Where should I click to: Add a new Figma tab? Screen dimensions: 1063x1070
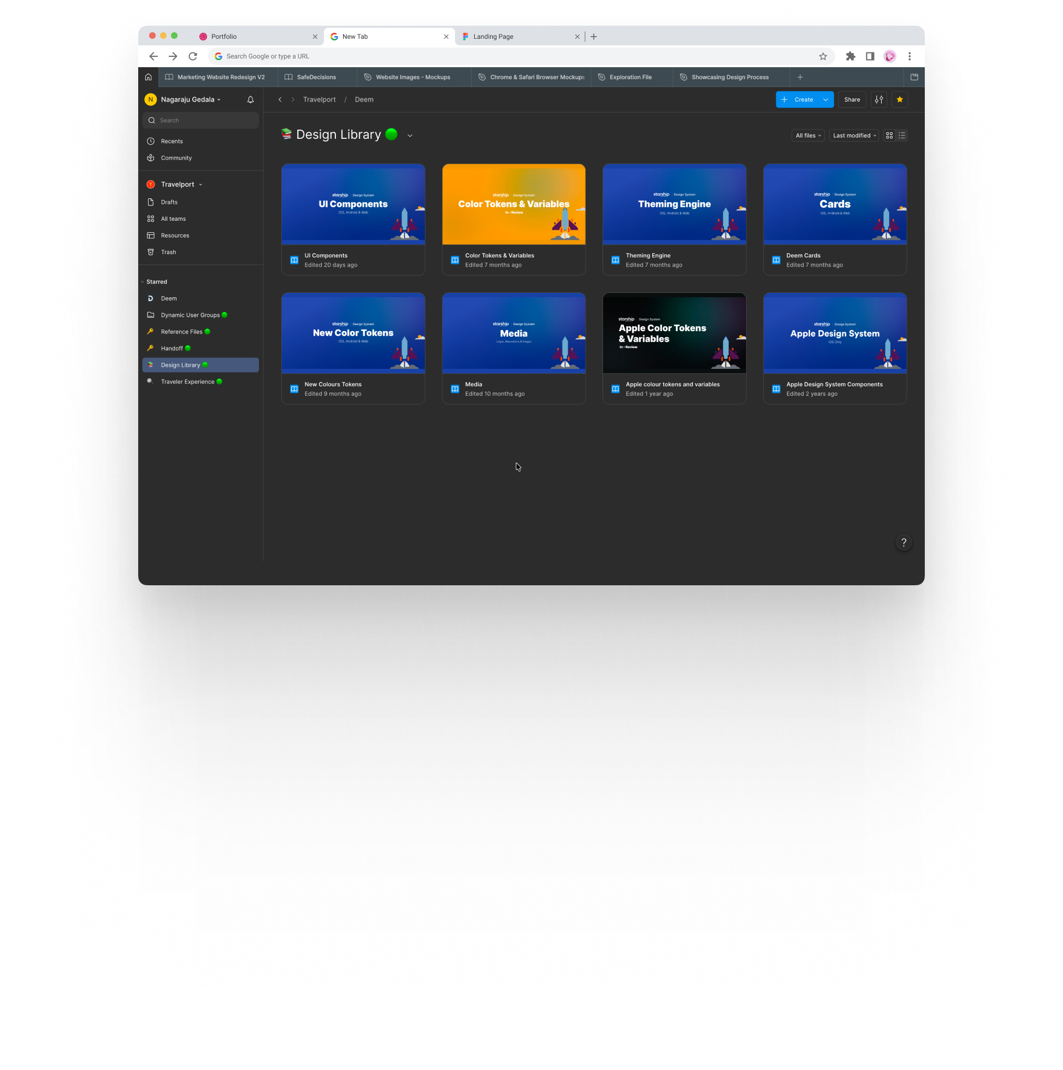click(800, 77)
